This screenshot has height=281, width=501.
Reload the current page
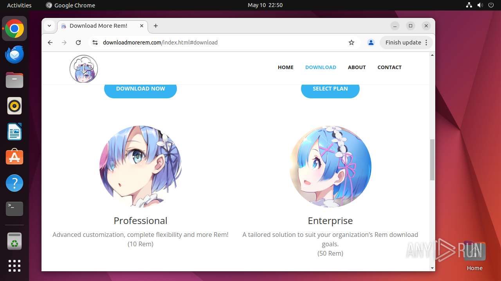pos(78,43)
